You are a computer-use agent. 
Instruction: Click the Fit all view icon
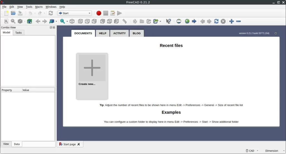pyautogui.click(x=6, y=21)
